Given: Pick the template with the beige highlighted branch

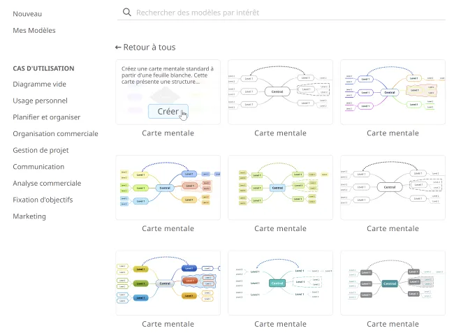Looking at the screenshot, I should (393, 92).
